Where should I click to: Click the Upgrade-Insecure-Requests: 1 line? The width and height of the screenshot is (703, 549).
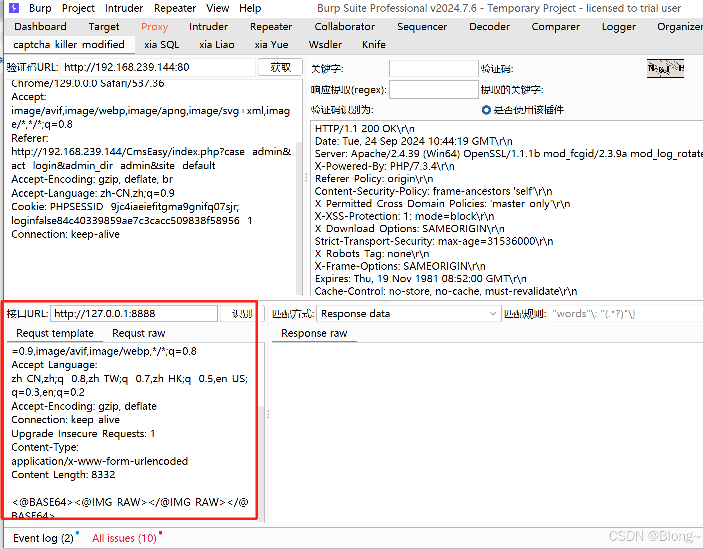tap(83, 434)
